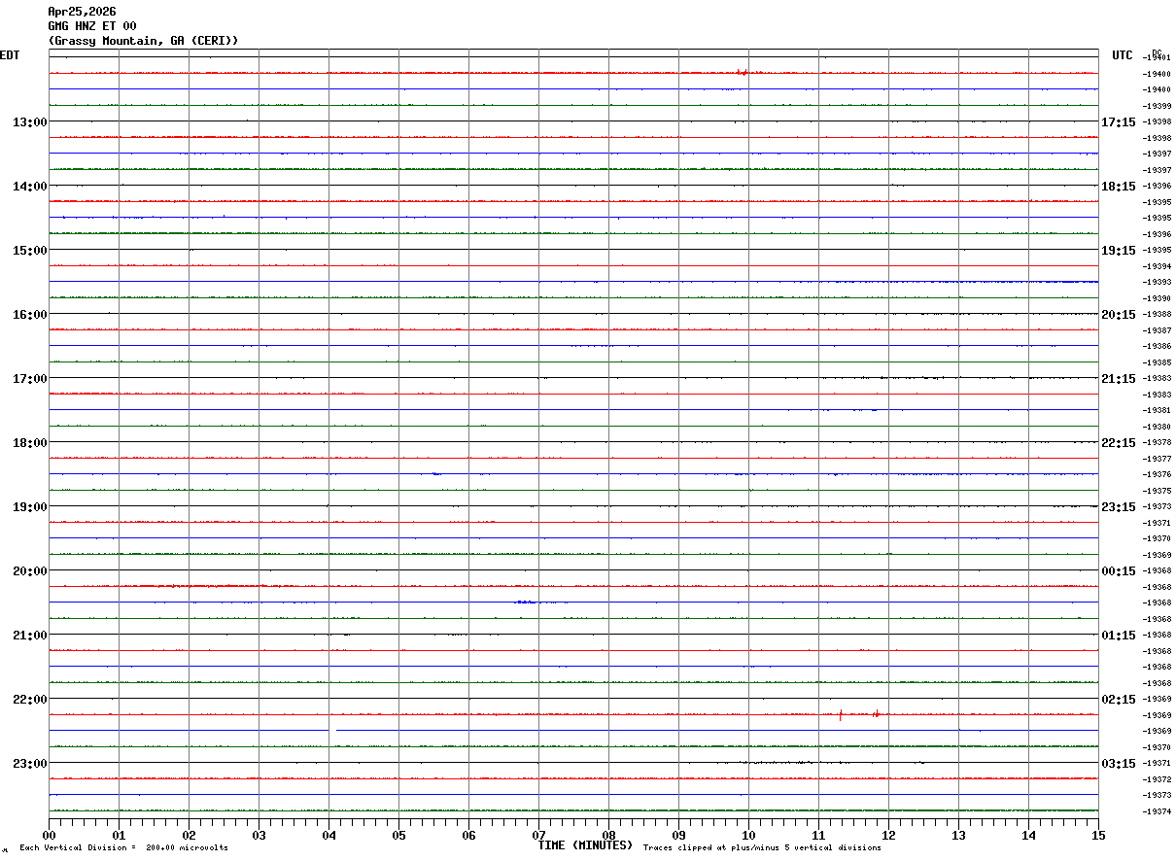Click the DC offset value -19375
The width and height of the screenshot is (1176, 861).
(x=1158, y=491)
